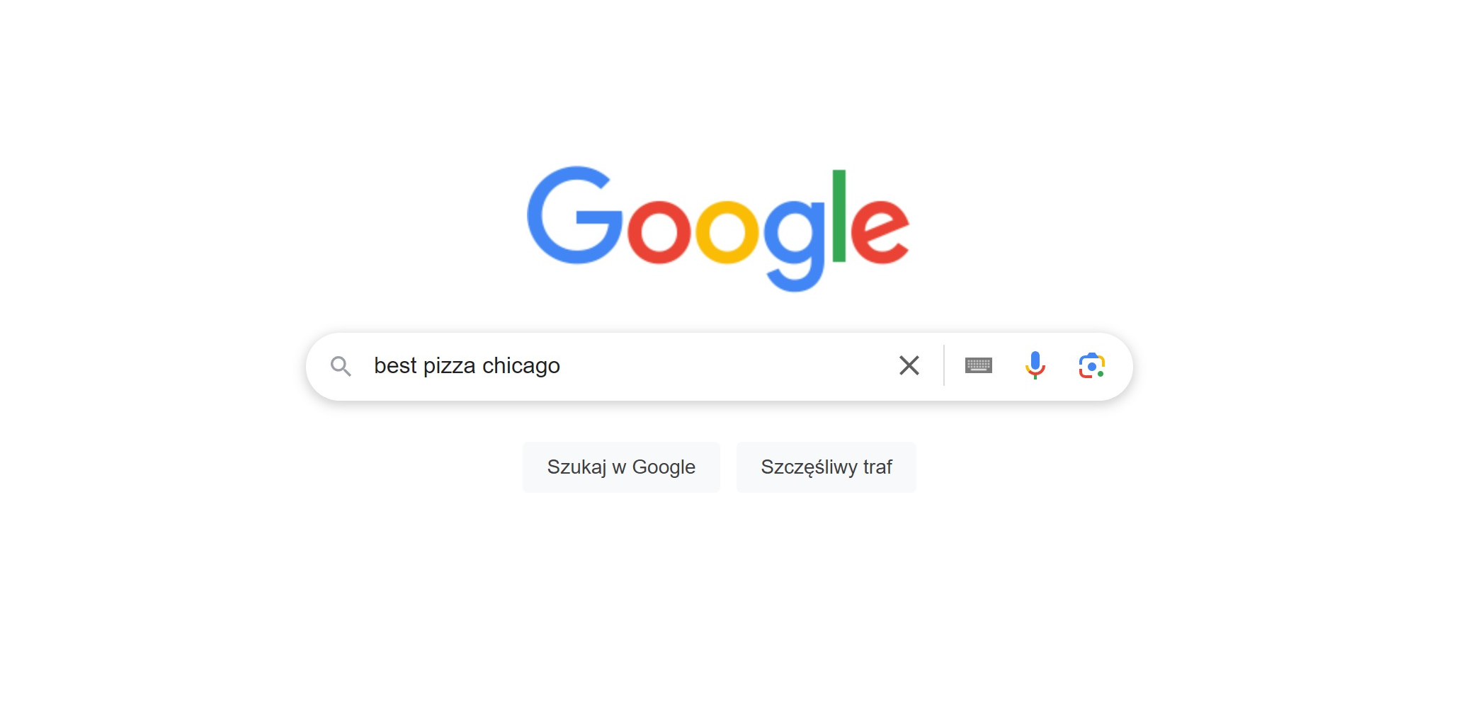The image size is (1461, 725).
Task: Click the magnifying glass search icon
Action: (x=341, y=366)
